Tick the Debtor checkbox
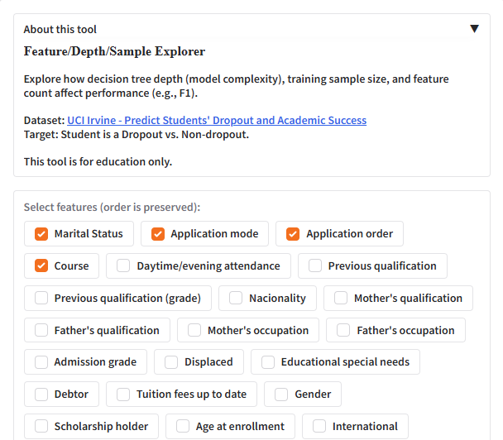503x440 pixels. click(x=41, y=395)
